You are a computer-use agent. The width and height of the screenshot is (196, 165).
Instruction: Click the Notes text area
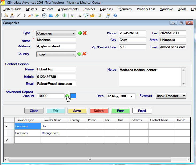(x=150, y=77)
